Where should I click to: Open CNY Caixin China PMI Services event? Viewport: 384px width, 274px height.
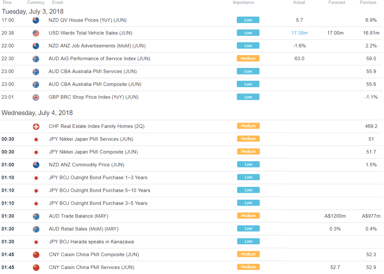coord(92,267)
